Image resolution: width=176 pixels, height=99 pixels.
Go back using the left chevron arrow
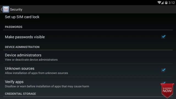tap(1, 9)
